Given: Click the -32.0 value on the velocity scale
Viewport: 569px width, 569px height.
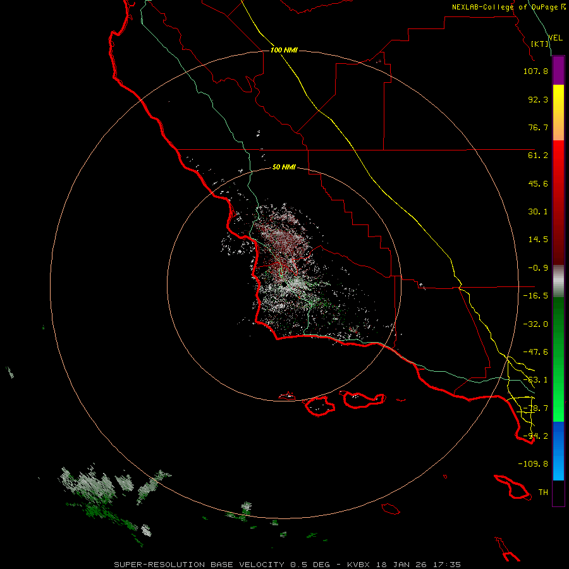Looking at the screenshot, I should click(x=535, y=324).
